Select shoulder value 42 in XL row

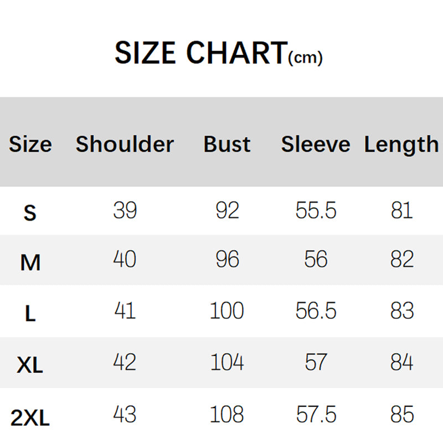tap(125, 363)
